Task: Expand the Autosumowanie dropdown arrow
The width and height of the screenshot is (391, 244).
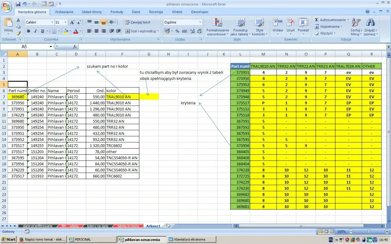Action: (x=348, y=20)
